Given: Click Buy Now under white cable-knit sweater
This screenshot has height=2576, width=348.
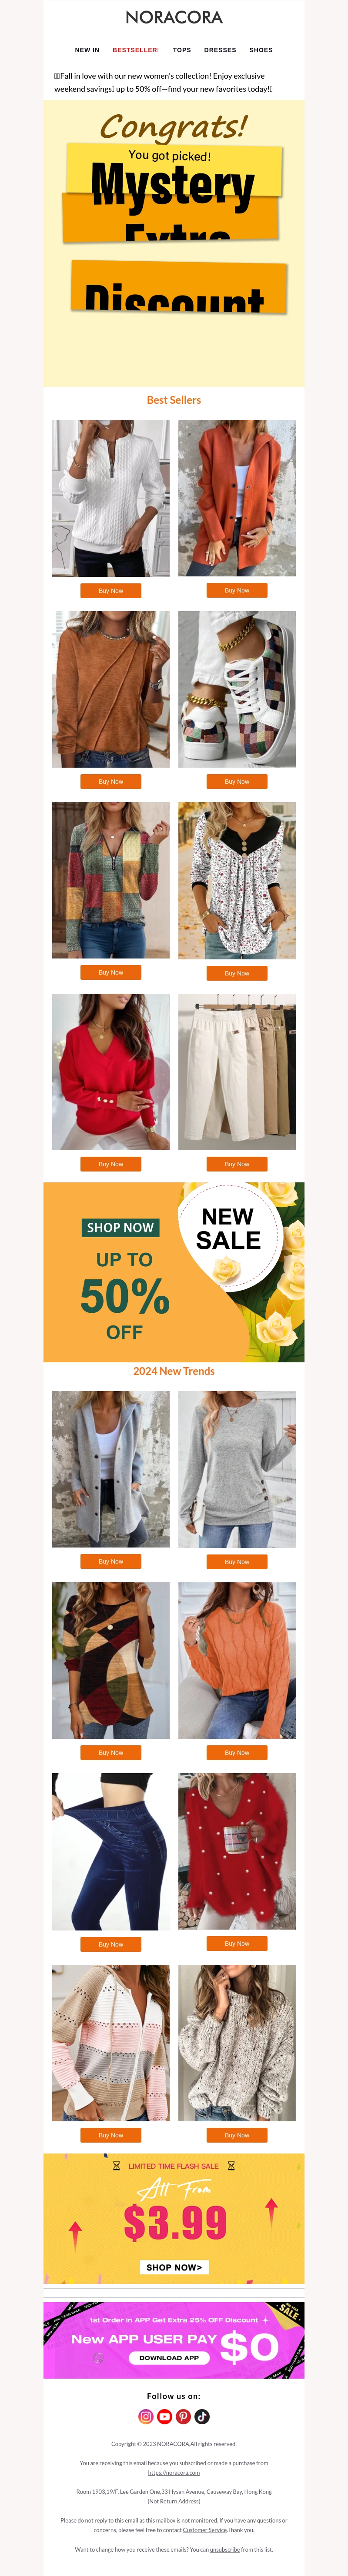Looking at the screenshot, I should coord(111,591).
